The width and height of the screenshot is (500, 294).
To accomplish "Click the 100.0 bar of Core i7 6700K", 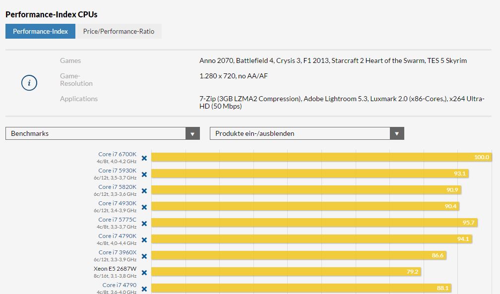I will pos(321,157).
